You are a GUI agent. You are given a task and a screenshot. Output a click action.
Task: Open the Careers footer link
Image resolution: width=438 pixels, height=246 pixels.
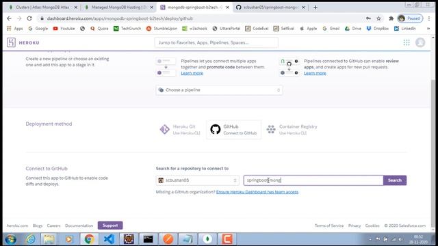53,225
